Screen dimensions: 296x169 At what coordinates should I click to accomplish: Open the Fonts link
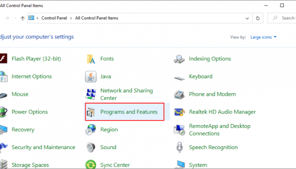107,59
